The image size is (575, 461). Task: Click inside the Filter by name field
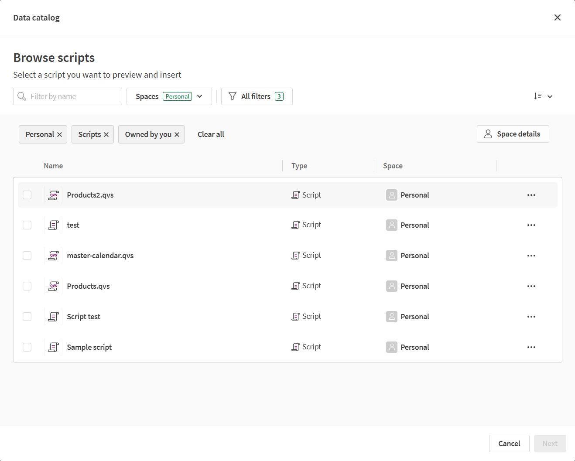[70, 96]
